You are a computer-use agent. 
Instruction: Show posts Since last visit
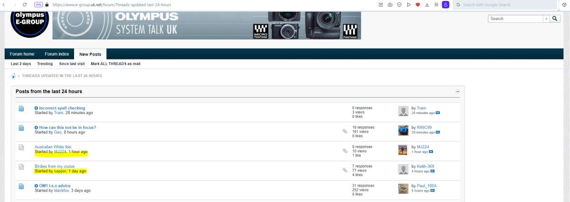coord(72,64)
